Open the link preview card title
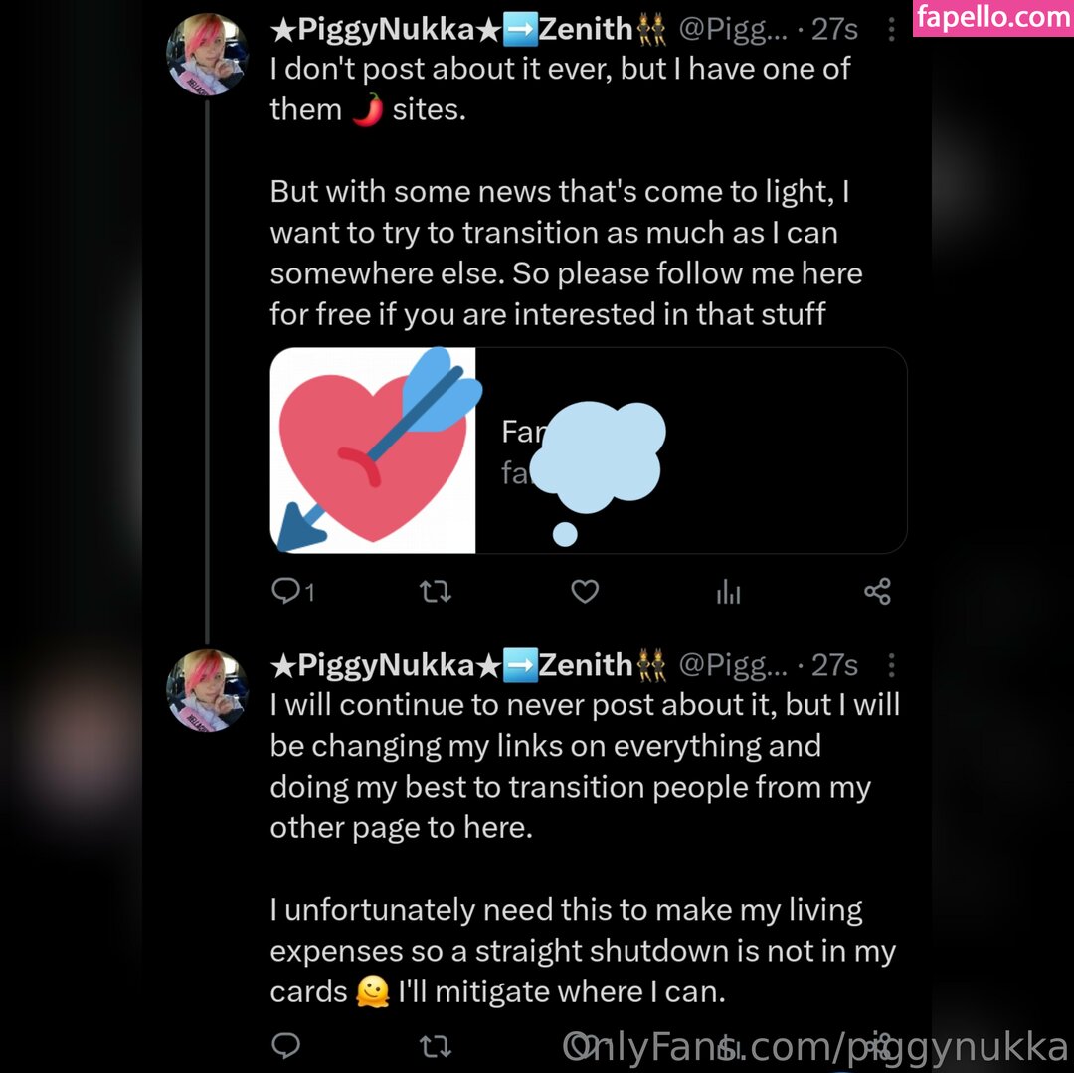The image size is (1074, 1073). [x=525, y=432]
